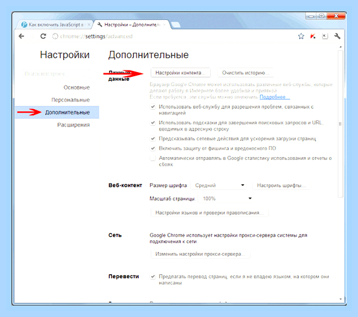This screenshot has width=358, height=317.
Task: Follow the 'Подробнее...' link
Action: [x=274, y=97]
